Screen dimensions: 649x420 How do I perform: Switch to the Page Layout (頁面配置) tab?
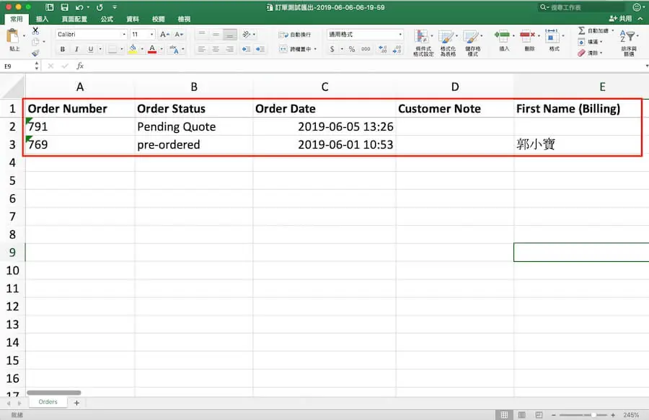click(74, 19)
